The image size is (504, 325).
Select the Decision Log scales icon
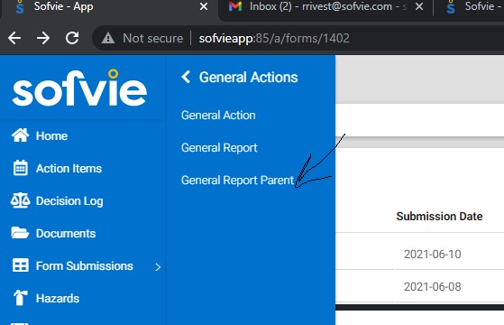pyautogui.click(x=20, y=200)
